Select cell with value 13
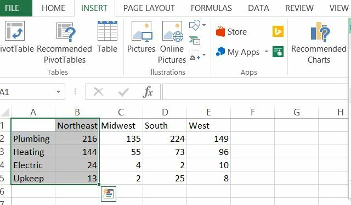Screen dimensions: 351x205 (x=77, y=178)
